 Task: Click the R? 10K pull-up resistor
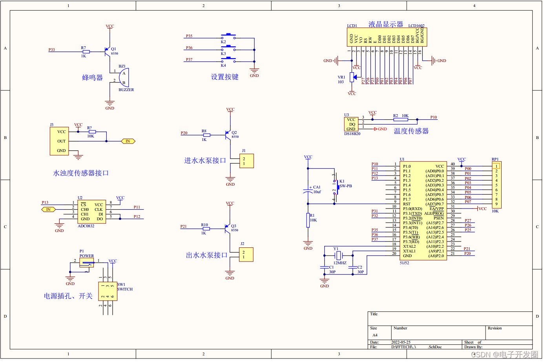(x=92, y=132)
